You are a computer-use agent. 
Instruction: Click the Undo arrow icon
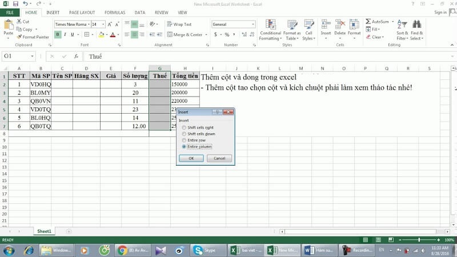point(25,4)
